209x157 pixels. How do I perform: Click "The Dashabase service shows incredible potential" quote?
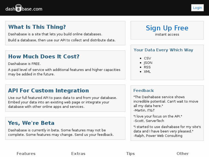coord(166,101)
